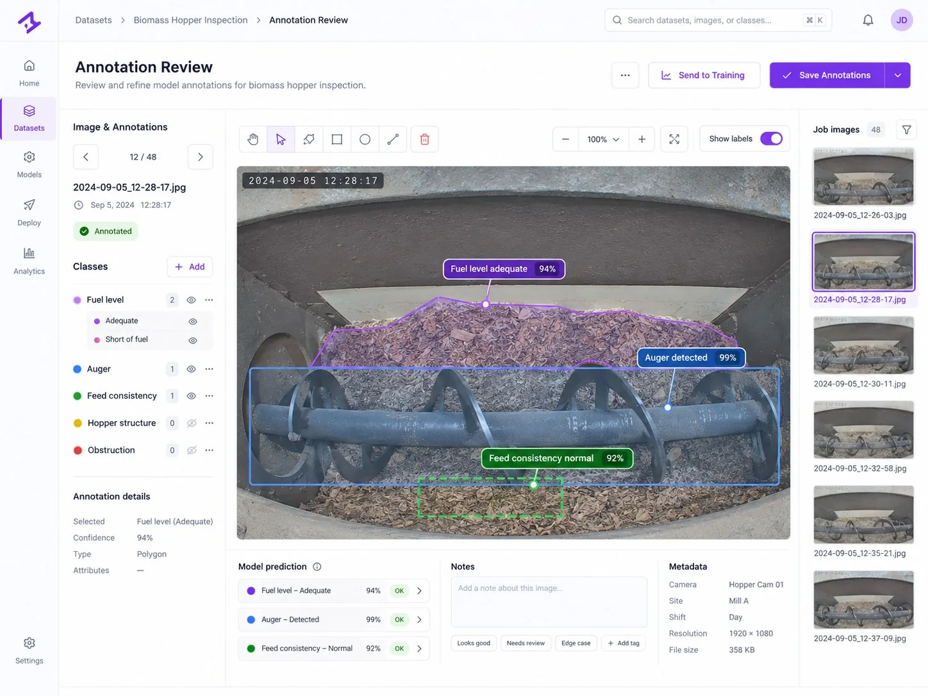
Task: Filter the job images list
Action: 906,129
